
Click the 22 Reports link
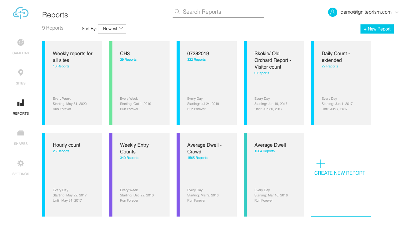[330, 66]
